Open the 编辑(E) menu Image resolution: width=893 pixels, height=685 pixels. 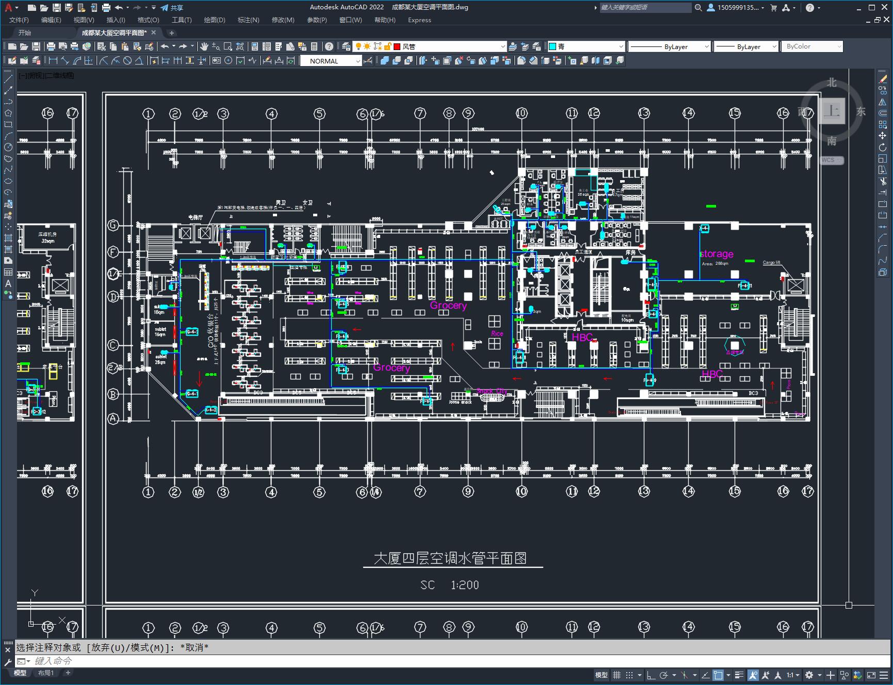pyautogui.click(x=51, y=20)
